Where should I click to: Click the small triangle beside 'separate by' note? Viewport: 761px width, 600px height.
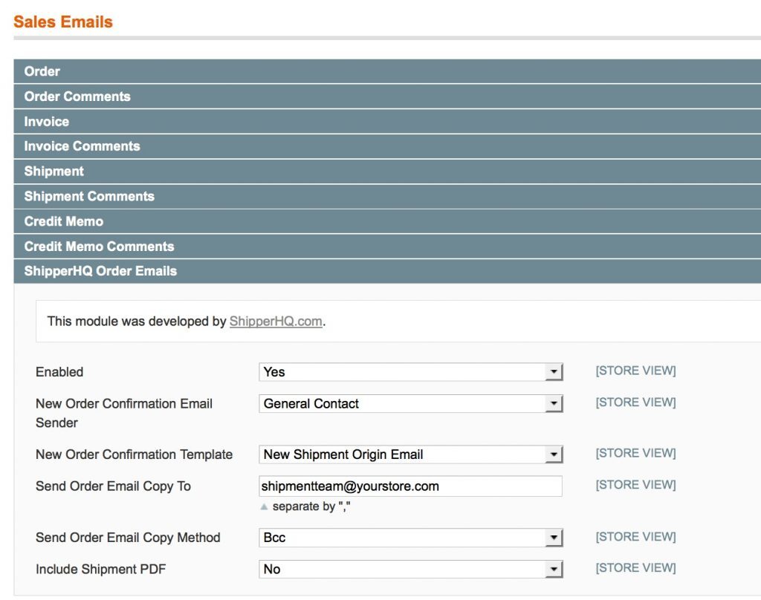264,507
